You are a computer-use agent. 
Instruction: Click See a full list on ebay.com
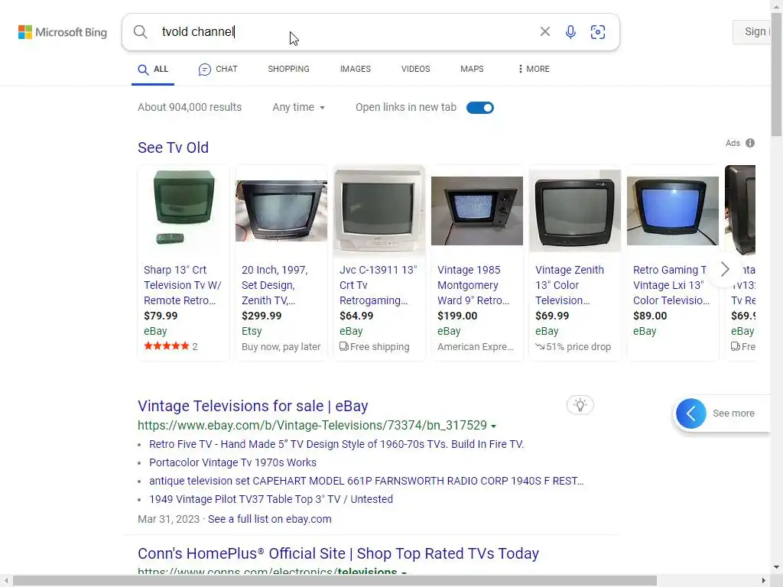pos(270,519)
